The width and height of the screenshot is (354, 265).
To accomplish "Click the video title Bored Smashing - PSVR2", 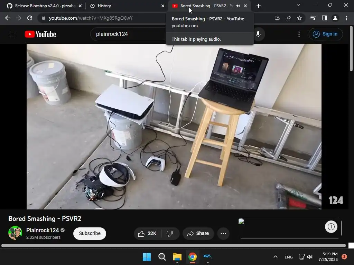I will (x=45, y=218).
